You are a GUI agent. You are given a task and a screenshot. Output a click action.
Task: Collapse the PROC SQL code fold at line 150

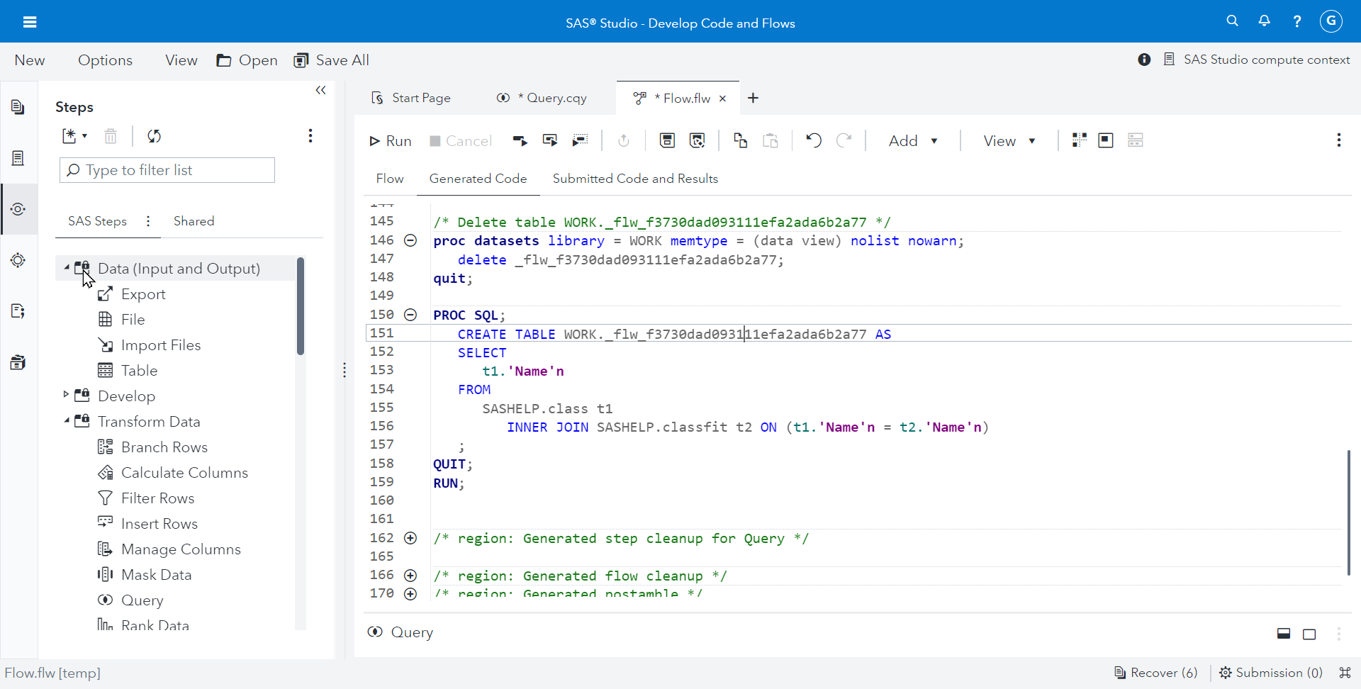[410, 315]
